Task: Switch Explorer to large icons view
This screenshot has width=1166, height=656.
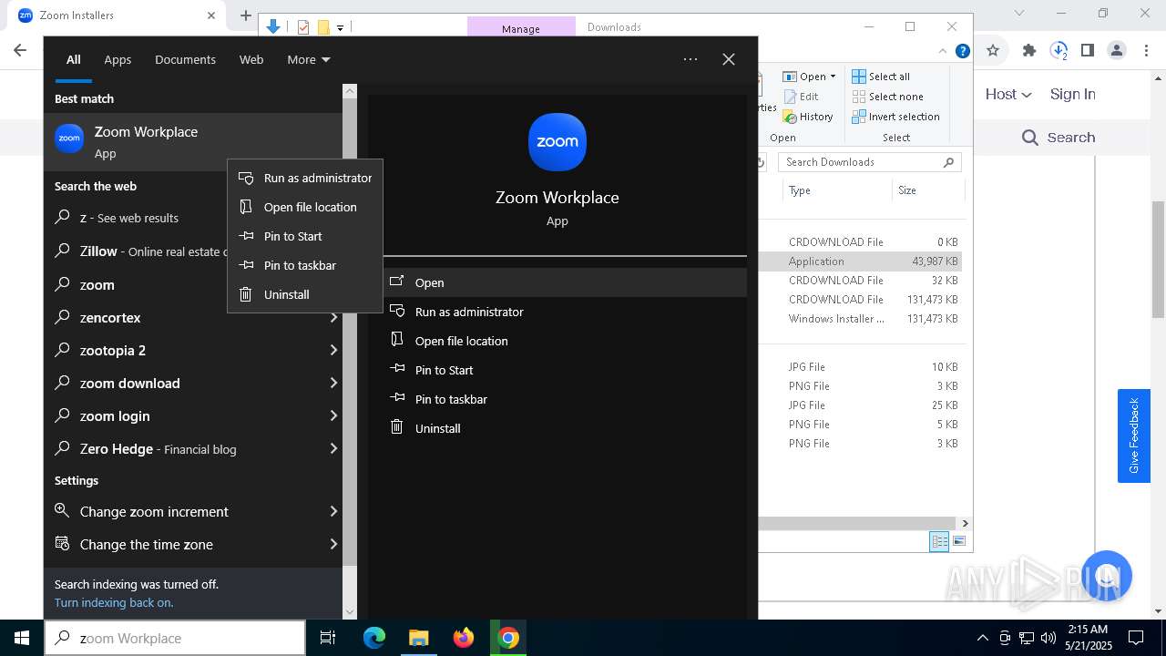Action: click(x=958, y=541)
